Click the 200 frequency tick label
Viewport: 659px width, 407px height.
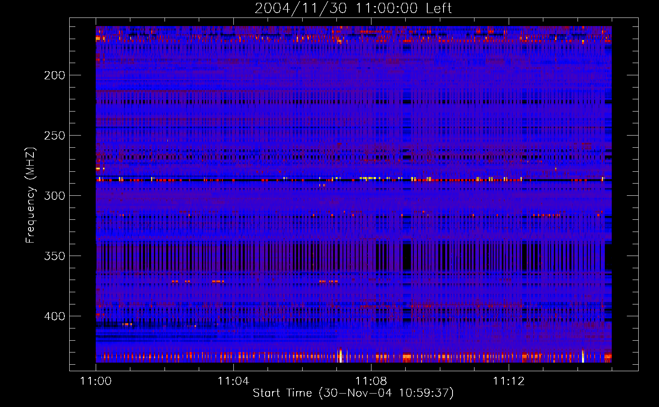[x=55, y=75]
